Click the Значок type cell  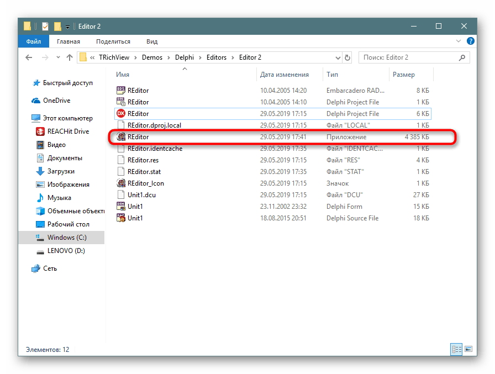click(x=338, y=183)
